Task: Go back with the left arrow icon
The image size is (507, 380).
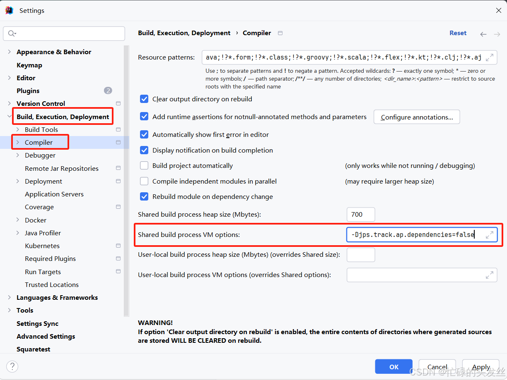Action: pos(483,34)
